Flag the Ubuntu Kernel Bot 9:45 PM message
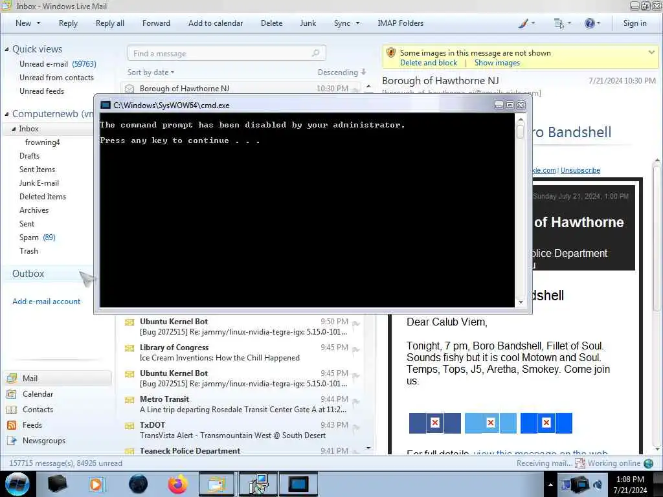 355,376
